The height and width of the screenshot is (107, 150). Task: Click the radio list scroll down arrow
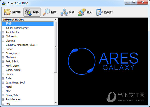[56, 103]
